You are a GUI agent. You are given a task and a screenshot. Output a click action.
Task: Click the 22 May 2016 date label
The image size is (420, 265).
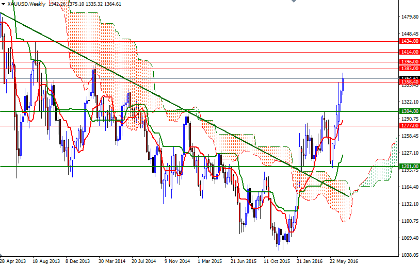pos(343,261)
